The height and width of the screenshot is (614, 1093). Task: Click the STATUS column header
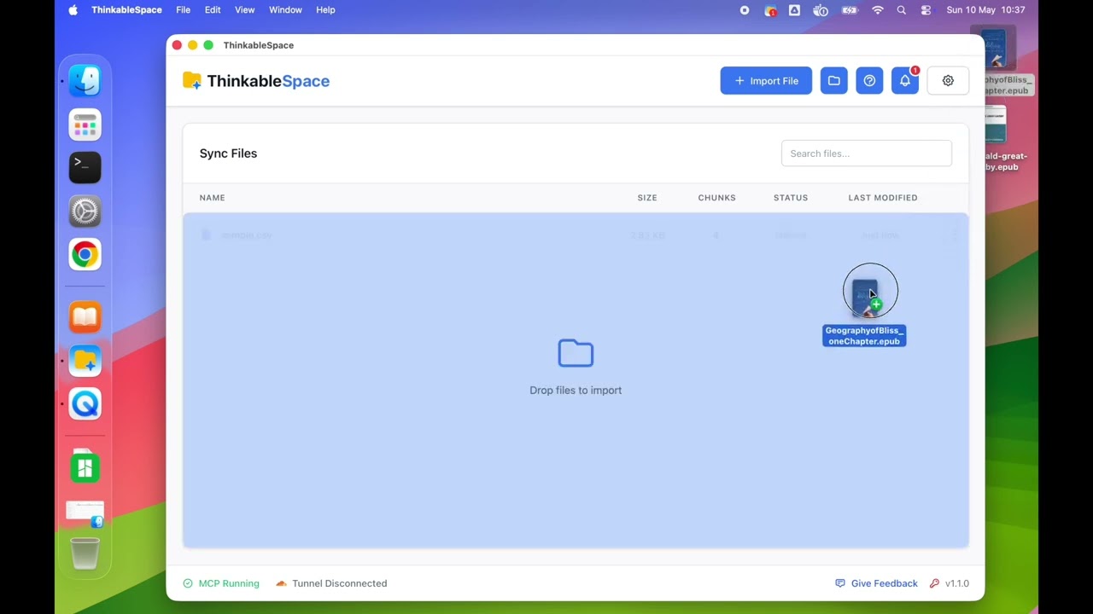point(791,198)
